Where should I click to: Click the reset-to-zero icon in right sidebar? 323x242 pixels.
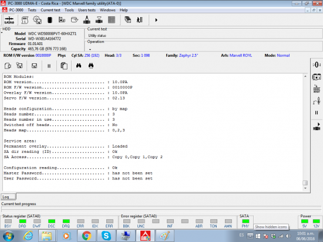tap(317, 65)
